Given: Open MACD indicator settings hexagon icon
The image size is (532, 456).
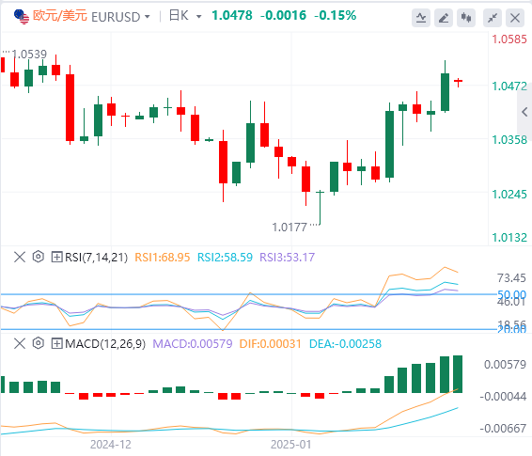Looking at the screenshot, I should pos(39,343).
